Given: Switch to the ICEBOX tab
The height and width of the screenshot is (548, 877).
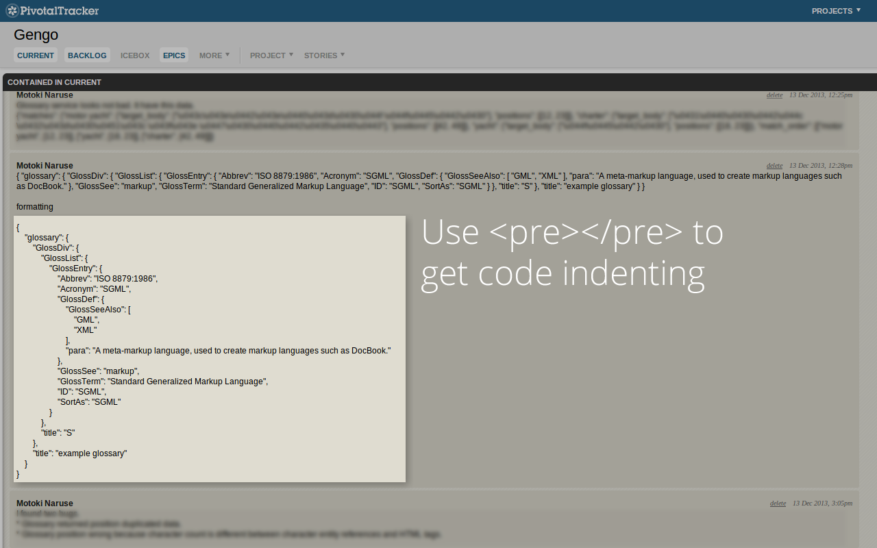Looking at the screenshot, I should (134, 55).
